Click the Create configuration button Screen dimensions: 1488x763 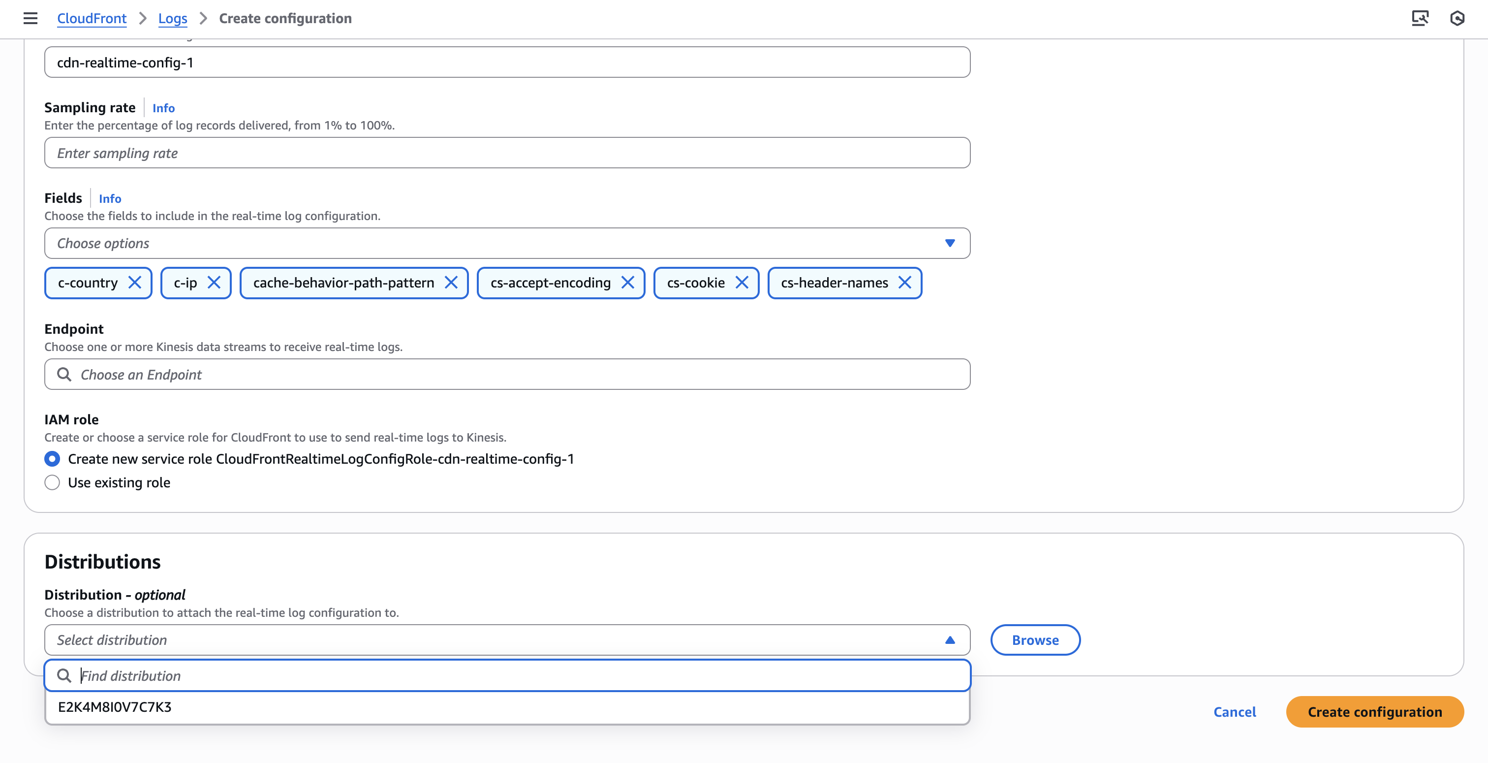pos(1374,711)
